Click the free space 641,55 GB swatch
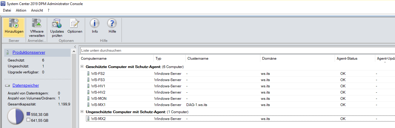Viewport: 395px width, 128px height. click(x=28, y=120)
